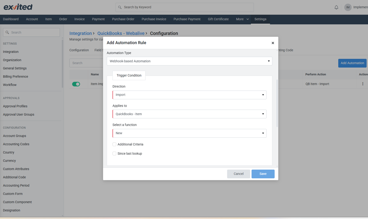Open Custom Form in sidebar
The image size is (368, 219).
[13, 194]
